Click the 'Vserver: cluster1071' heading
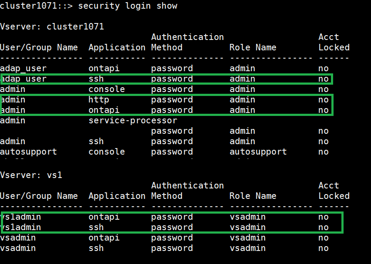371x264 pixels. point(52,26)
